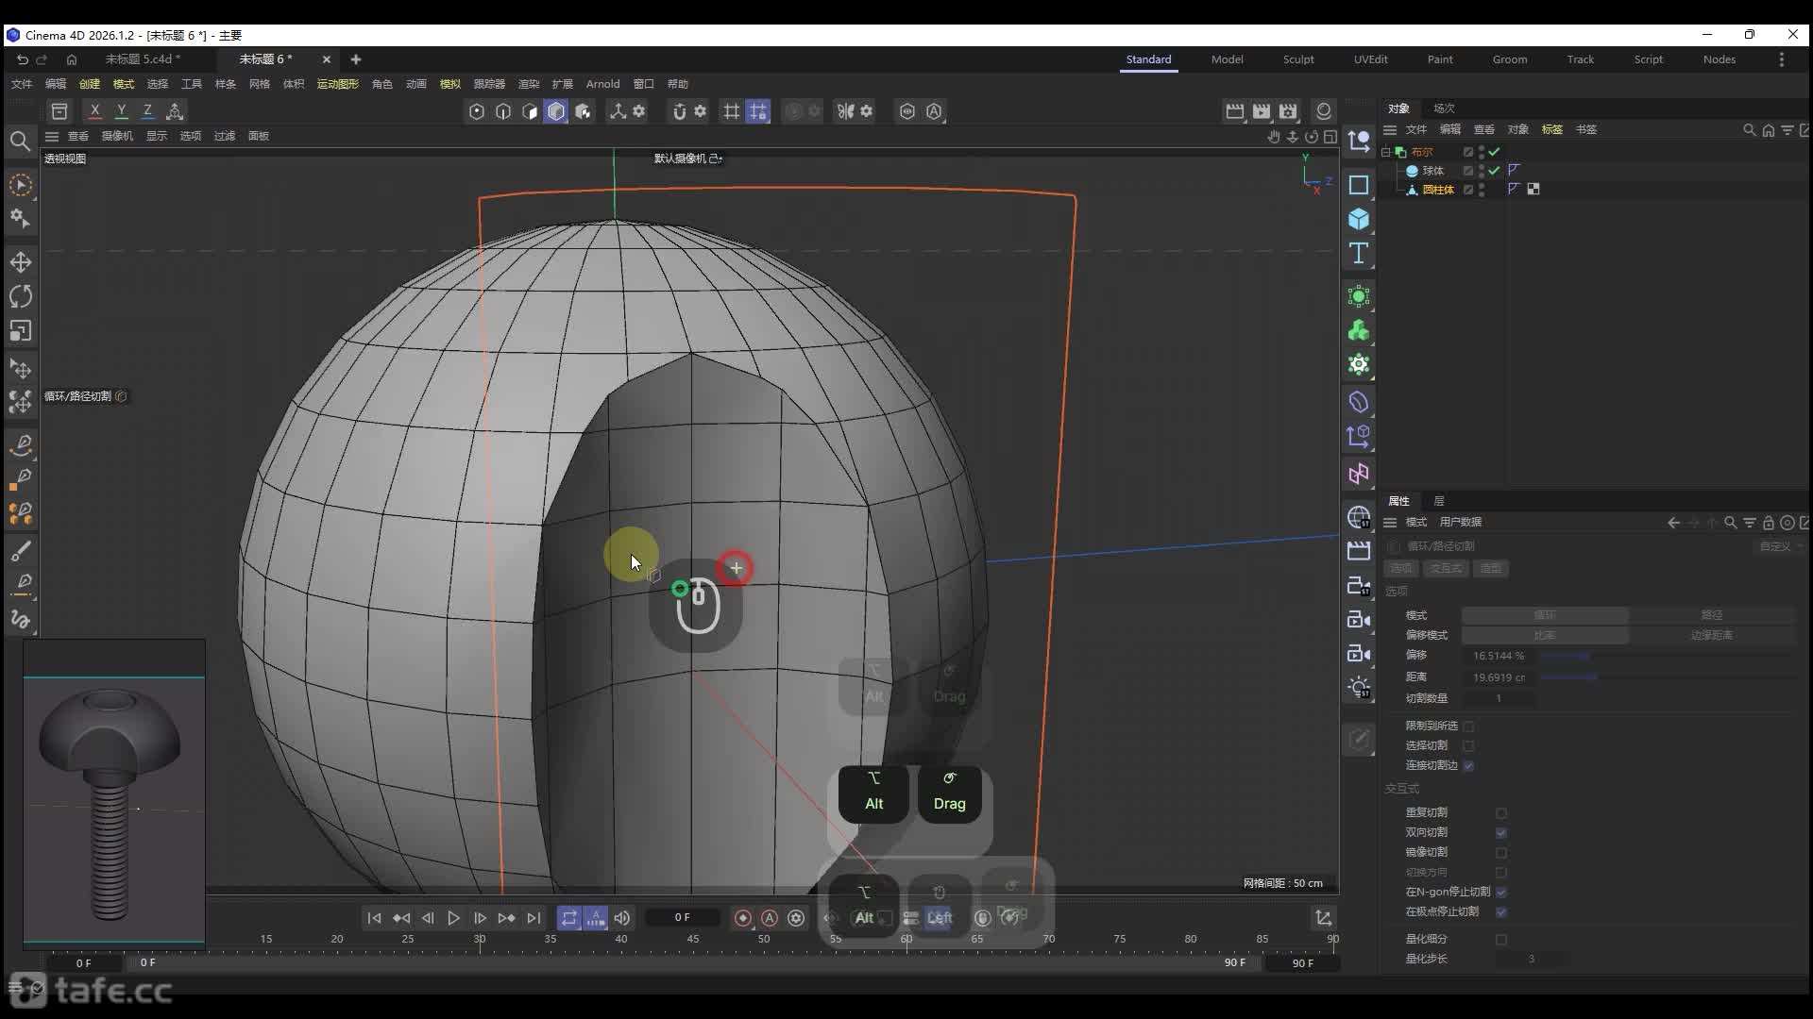
Task: Switch to Model mode icon
Action: pos(556,111)
